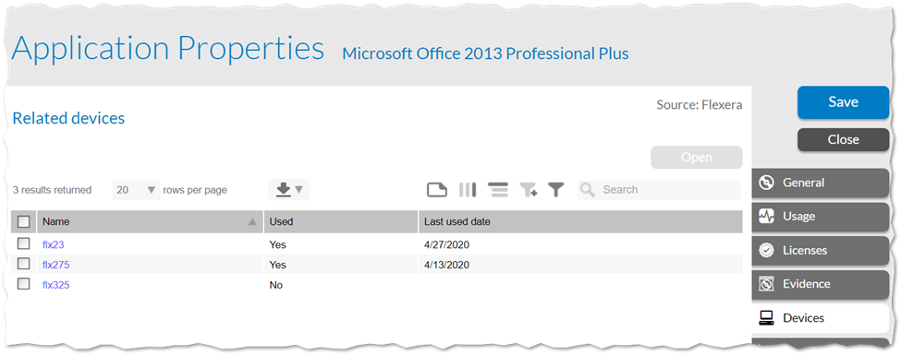Switch to the Licenses tab

click(x=820, y=251)
